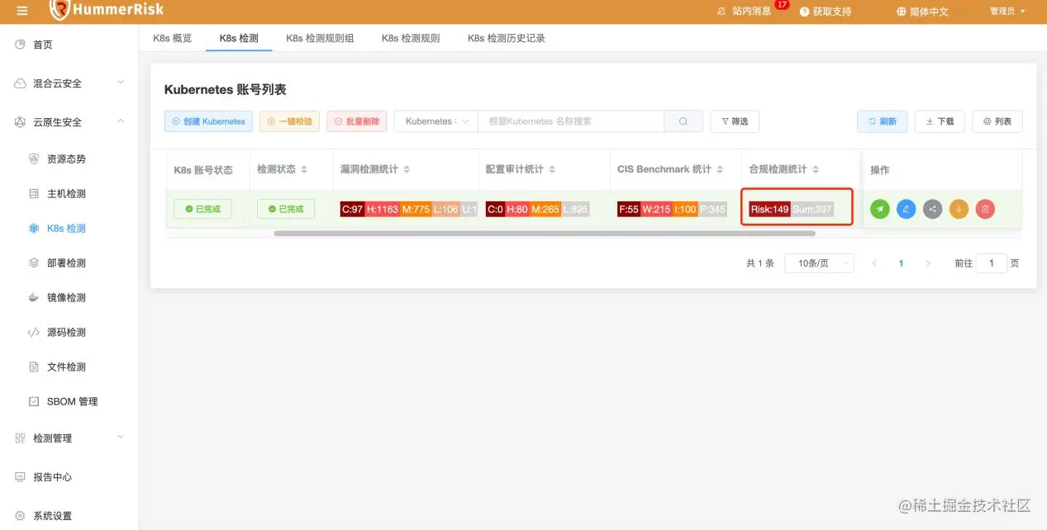The height and width of the screenshot is (530, 1047).
Task: Click the search magnifier icon
Action: [683, 121]
